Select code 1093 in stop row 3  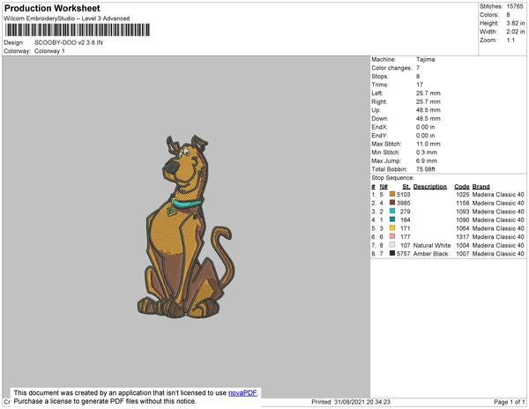463,212
